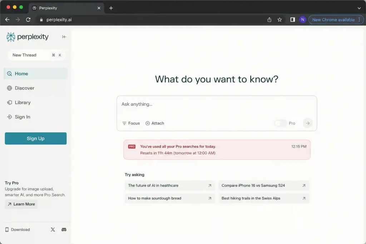Select the Perplexity browser tab
Image resolution: width=366 pixels, height=244 pixels.
(x=66, y=8)
